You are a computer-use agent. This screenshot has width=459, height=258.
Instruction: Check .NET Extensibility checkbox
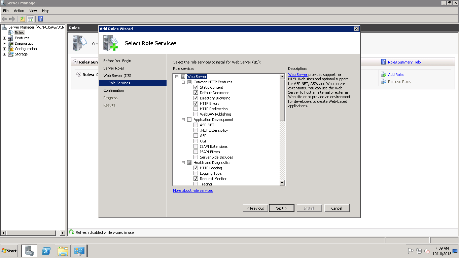point(196,130)
